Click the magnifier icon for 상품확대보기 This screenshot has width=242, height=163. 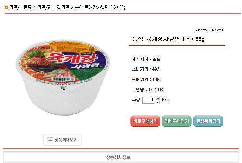(x=50, y=140)
